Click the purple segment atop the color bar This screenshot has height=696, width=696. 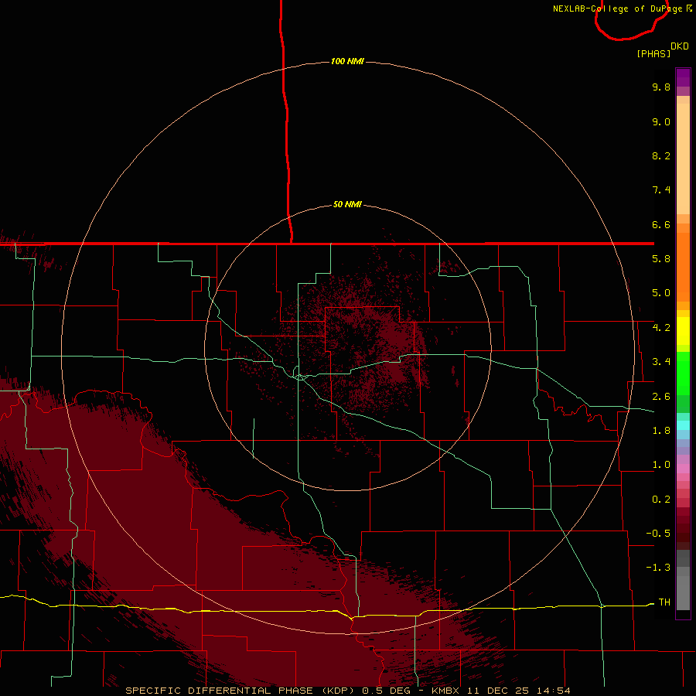(x=683, y=77)
